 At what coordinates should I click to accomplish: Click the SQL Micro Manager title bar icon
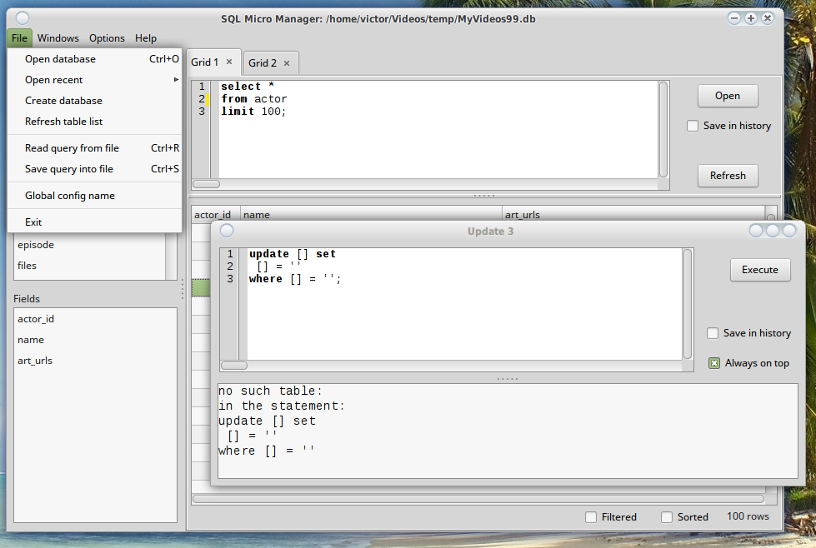point(23,17)
